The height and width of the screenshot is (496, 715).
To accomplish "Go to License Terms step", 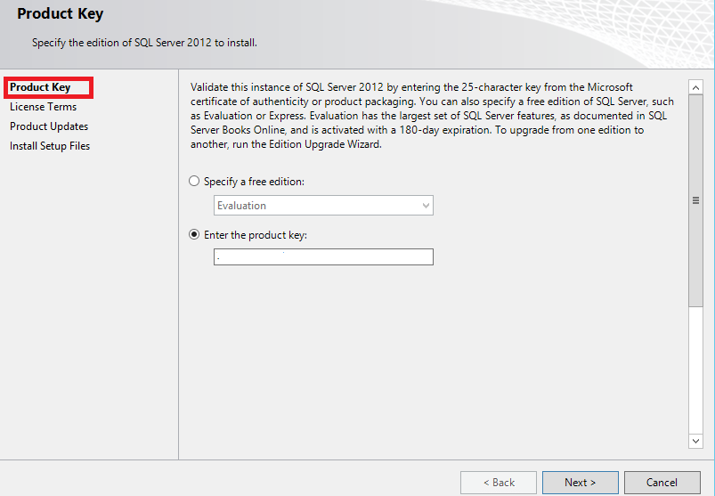I will coord(43,107).
